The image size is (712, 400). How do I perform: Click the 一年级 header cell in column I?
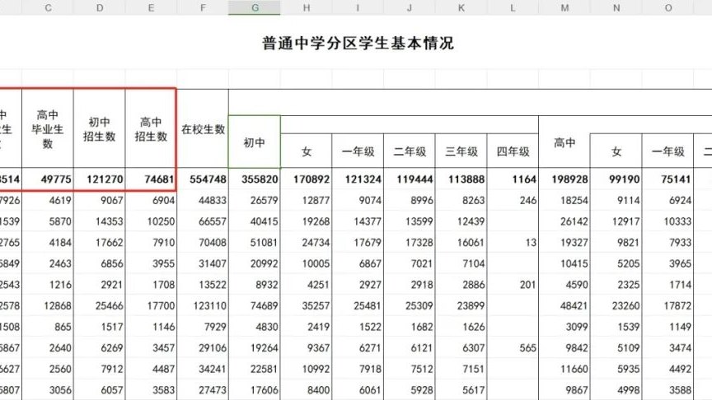point(358,151)
